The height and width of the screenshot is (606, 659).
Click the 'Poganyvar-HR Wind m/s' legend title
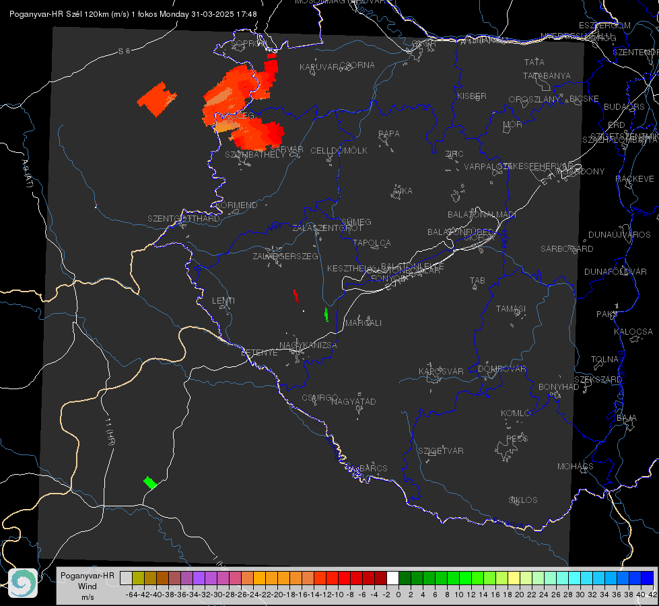coord(88,586)
